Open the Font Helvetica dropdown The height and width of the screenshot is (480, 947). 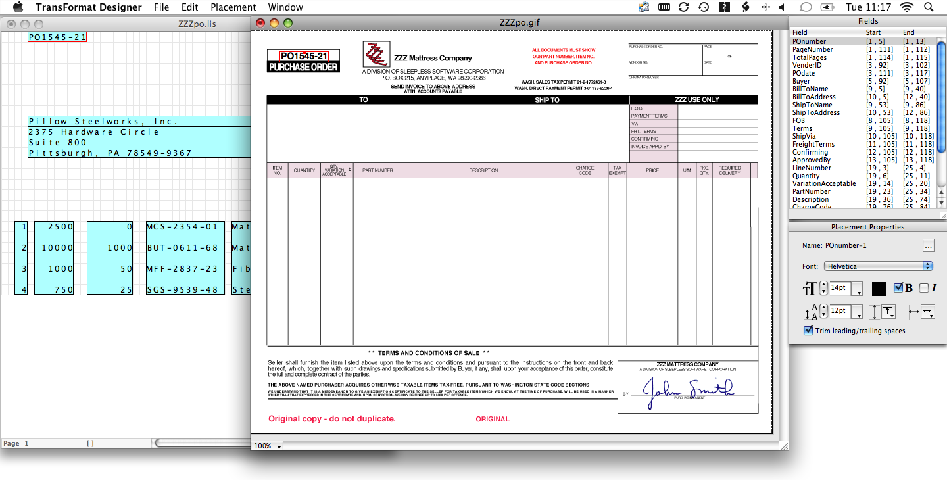[879, 266]
